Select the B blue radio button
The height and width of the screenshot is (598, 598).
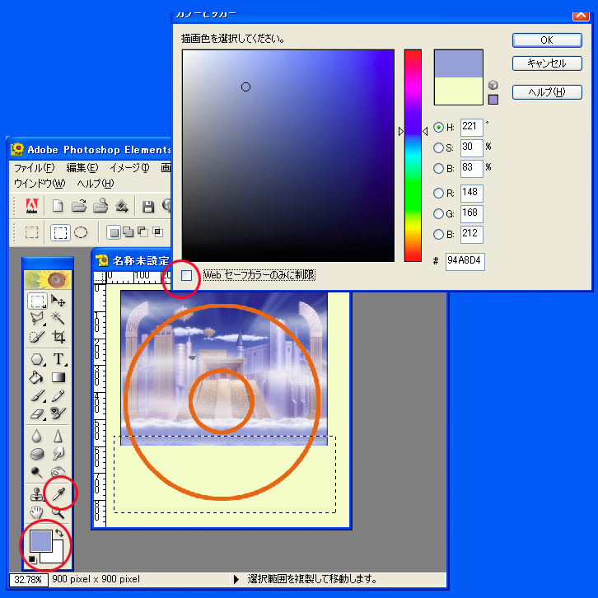coord(438,234)
